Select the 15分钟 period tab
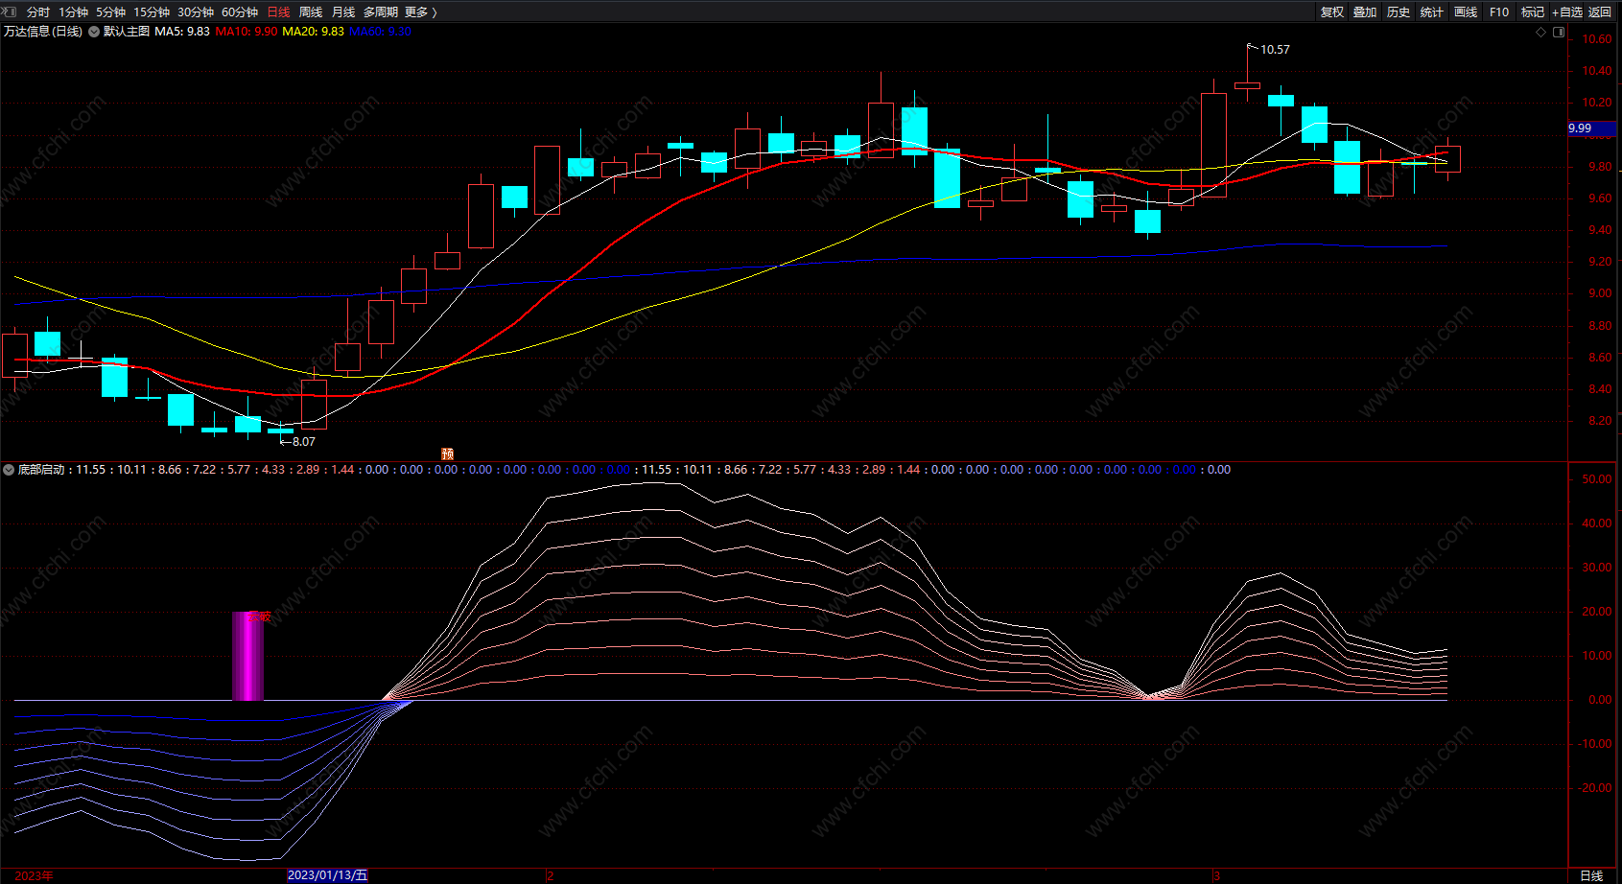This screenshot has width=1622, height=884. 152,12
